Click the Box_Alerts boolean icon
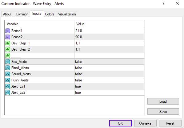This screenshot has width=184, height=128. [x=8, y=62]
